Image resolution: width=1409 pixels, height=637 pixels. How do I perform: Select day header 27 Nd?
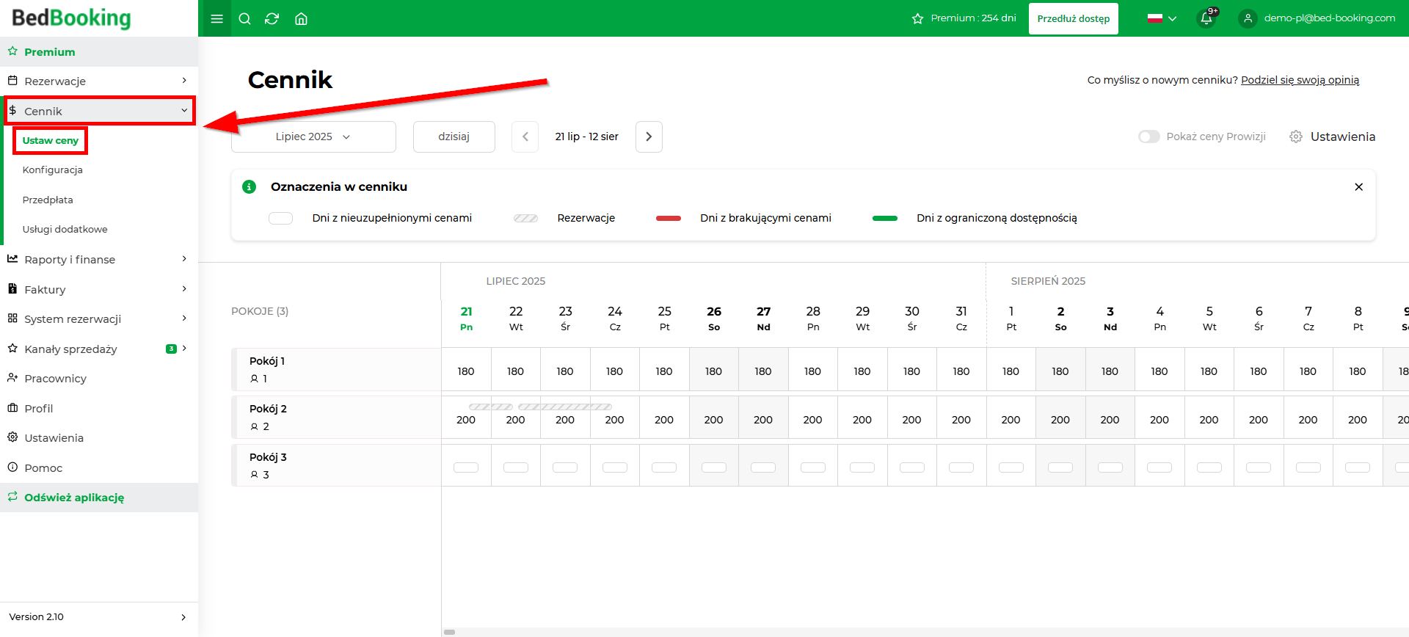[x=763, y=318]
